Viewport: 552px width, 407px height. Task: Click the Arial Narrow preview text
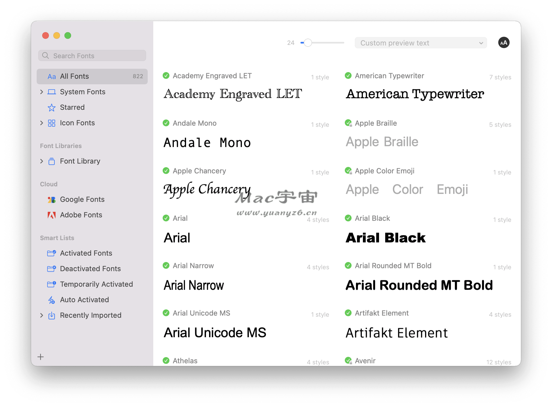(194, 285)
